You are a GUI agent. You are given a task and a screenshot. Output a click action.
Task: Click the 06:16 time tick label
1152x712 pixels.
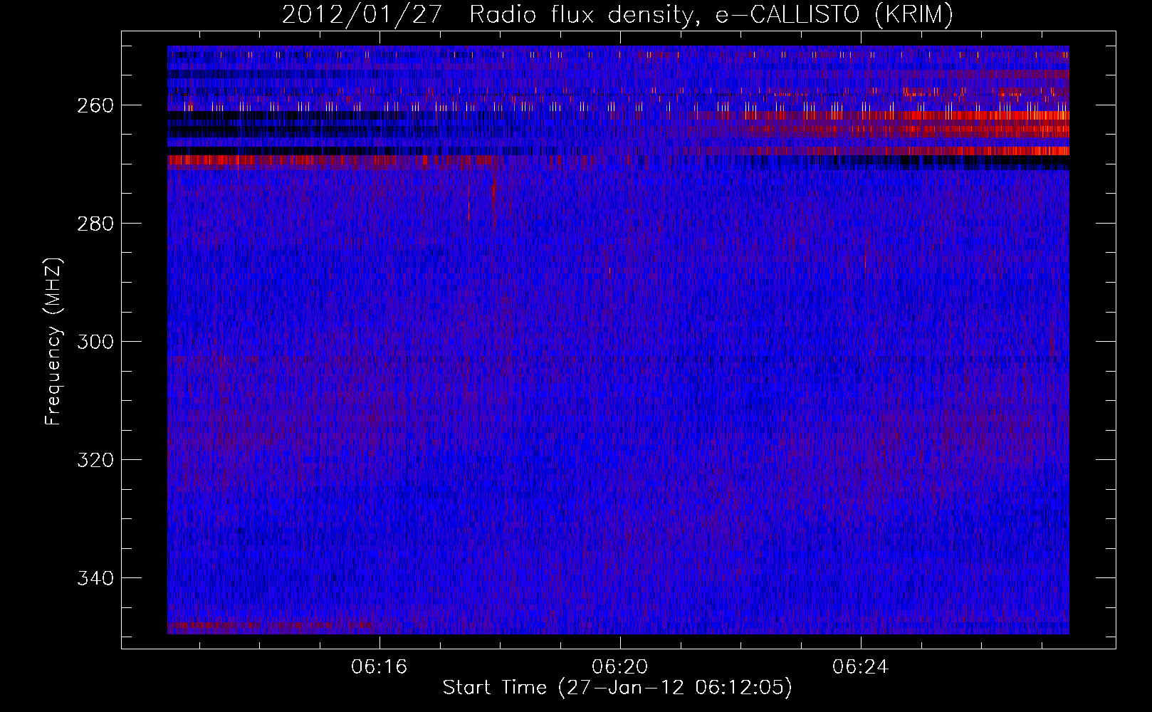pyautogui.click(x=379, y=666)
